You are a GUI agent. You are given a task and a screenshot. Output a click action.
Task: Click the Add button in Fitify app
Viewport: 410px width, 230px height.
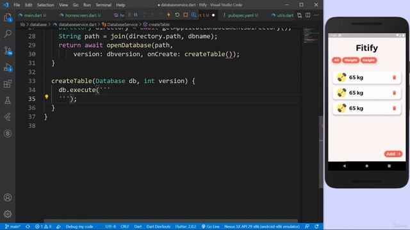393,154
